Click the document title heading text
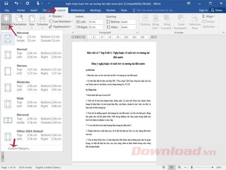226x170 pixels. [x=118, y=55]
